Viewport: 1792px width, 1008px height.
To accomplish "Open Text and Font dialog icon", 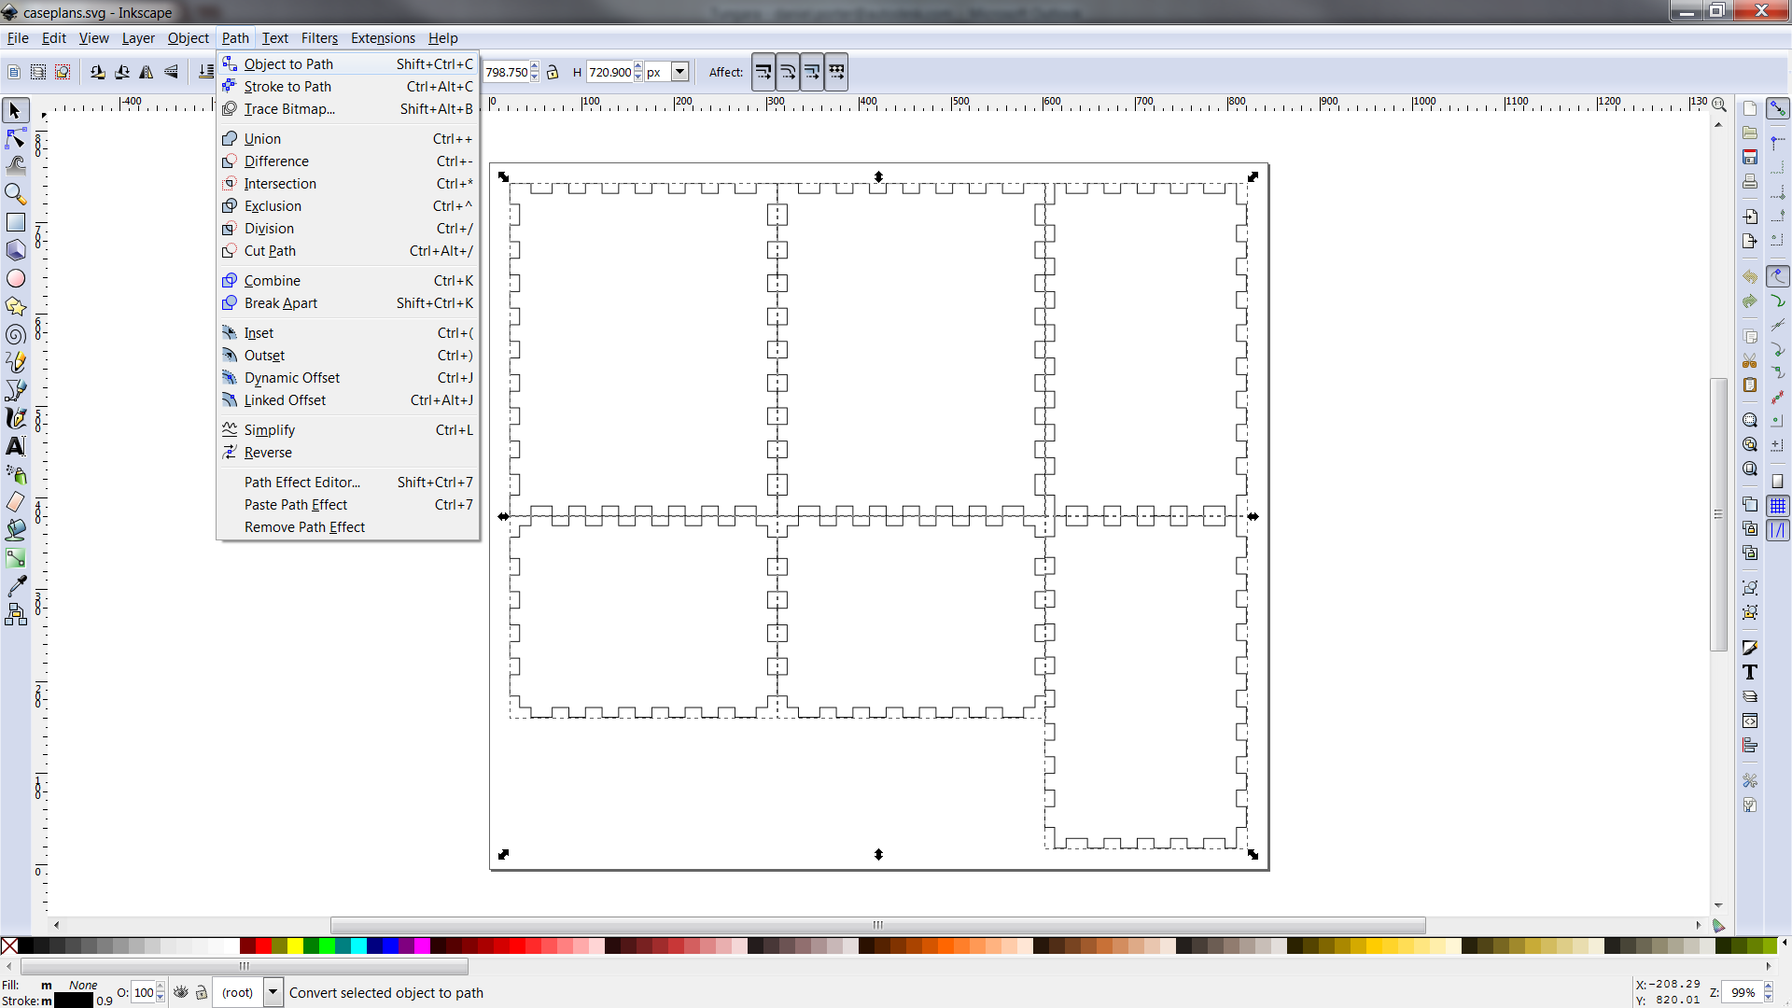I will click(1750, 672).
